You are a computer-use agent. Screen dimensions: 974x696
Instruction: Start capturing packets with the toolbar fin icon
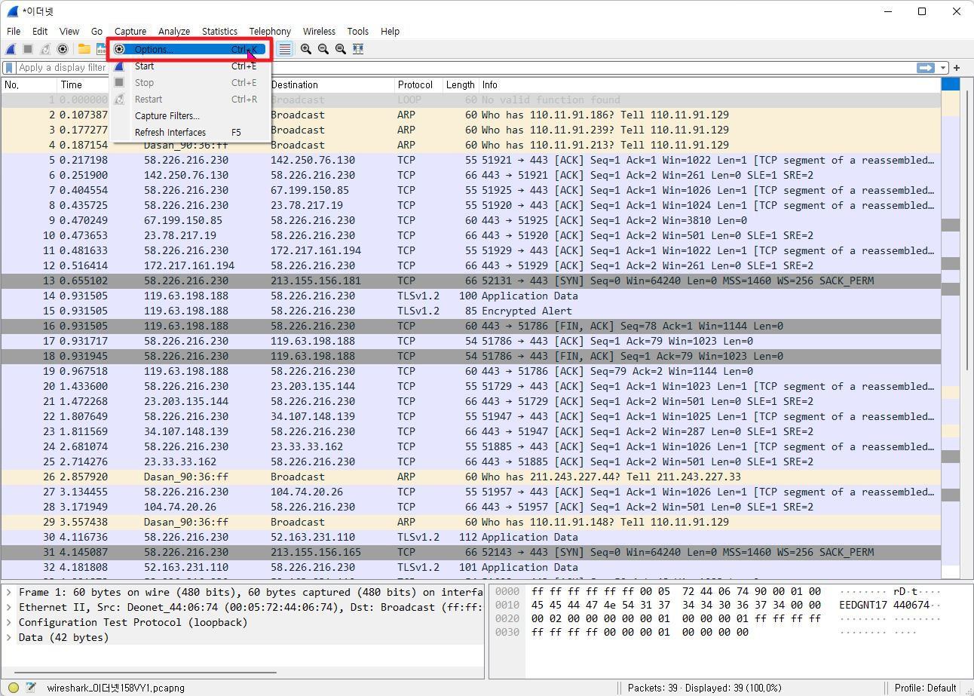pos(11,49)
